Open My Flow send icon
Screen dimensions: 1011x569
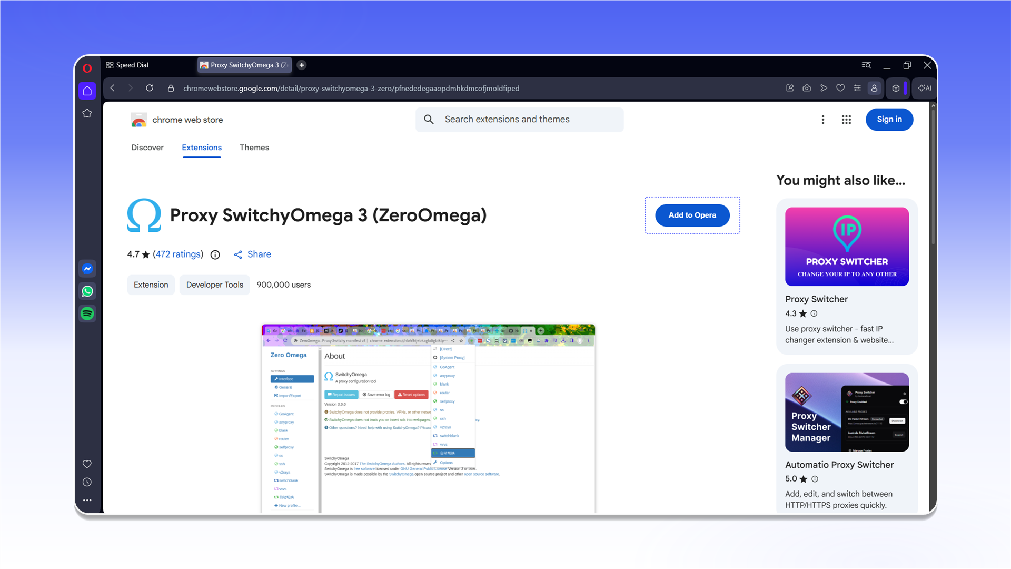[824, 88]
